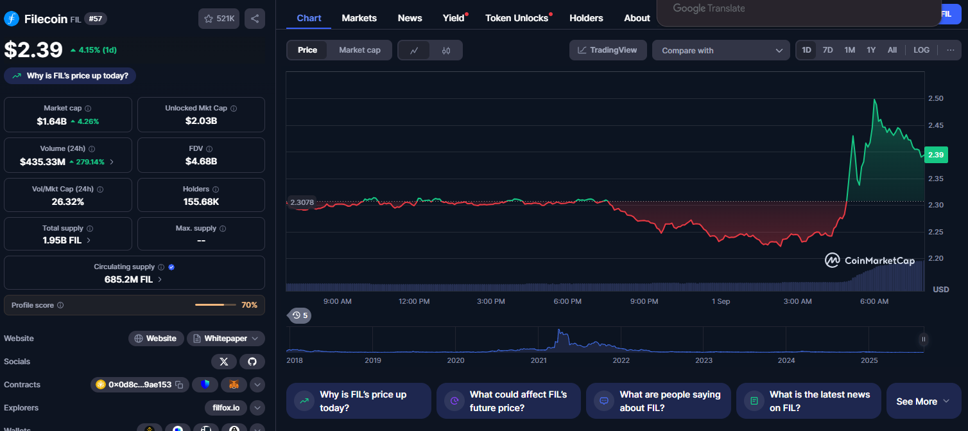The image size is (968, 431).
Task: Click the Market cap info icon
Action: click(x=88, y=109)
